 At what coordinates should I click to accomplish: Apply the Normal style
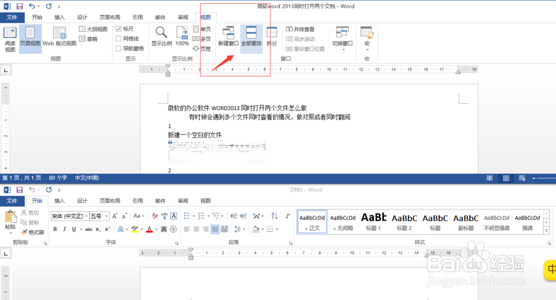(312, 221)
